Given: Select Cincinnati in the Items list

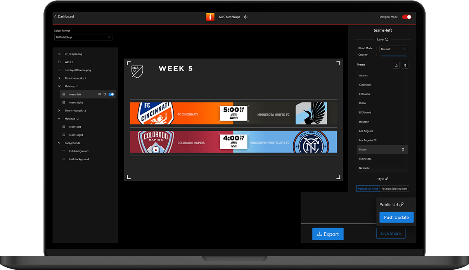Looking at the screenshot, I should [382, 85].
